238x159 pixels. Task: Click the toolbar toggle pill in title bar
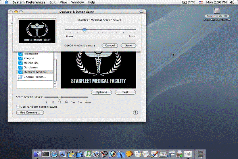tap(142, 12)
